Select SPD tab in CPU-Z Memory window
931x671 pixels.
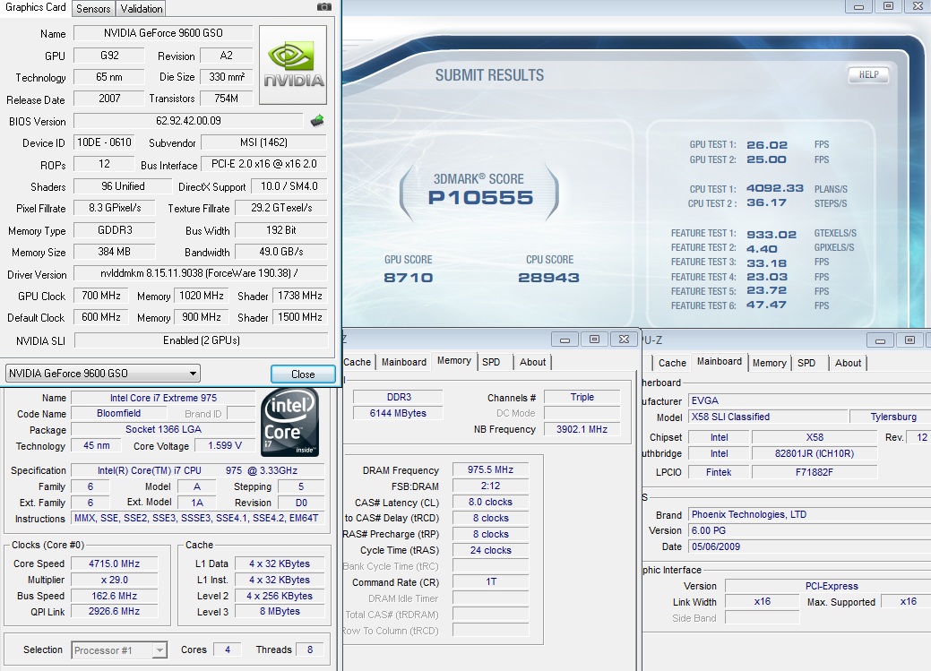pyautogui.click(x=491, y=362)
